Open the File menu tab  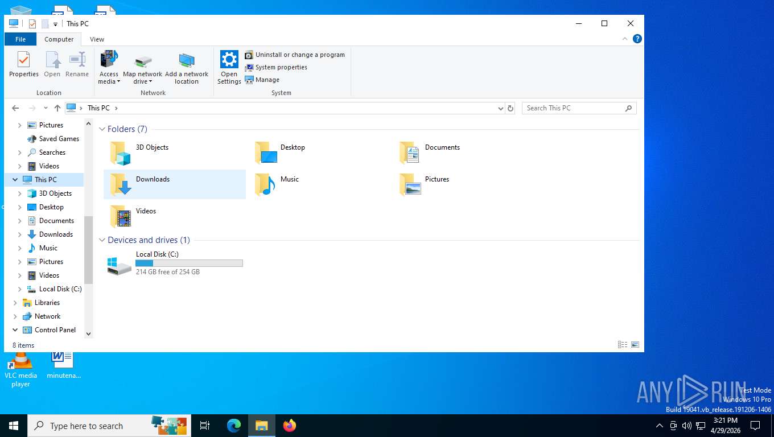(20, 39)
